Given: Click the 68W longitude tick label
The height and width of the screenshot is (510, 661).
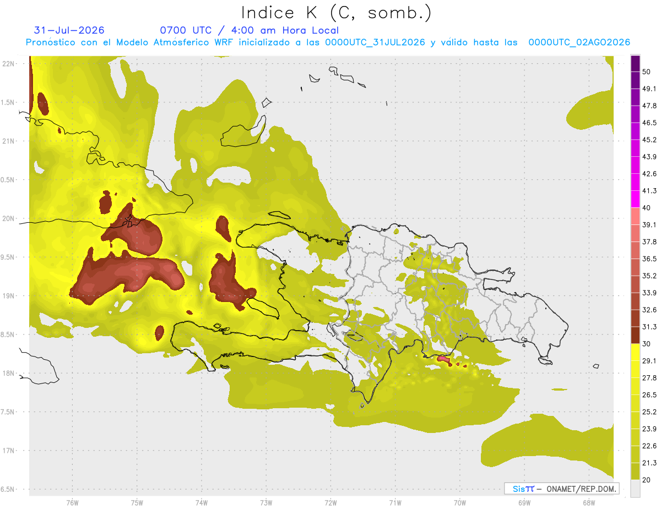Looking at the screenshot, I should pos(588,502).
